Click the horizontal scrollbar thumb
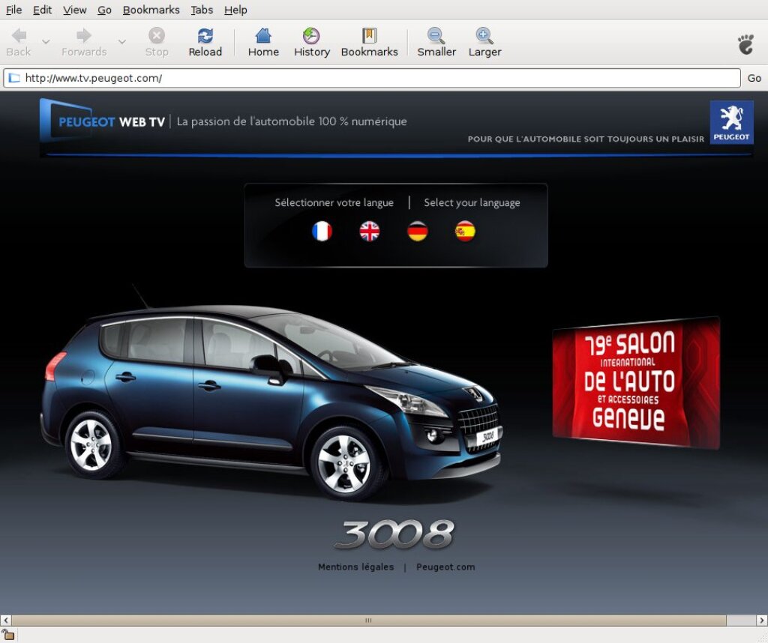Viewport: 768px width, 643px height. click(367, 621)
